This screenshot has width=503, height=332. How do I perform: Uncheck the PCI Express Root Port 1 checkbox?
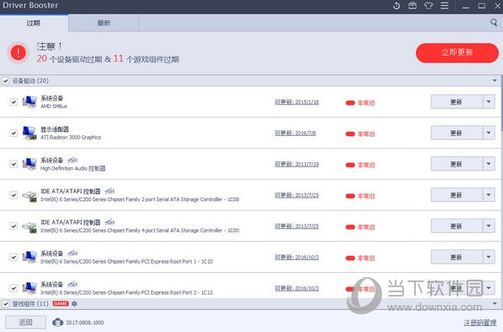tap(14, 258)
